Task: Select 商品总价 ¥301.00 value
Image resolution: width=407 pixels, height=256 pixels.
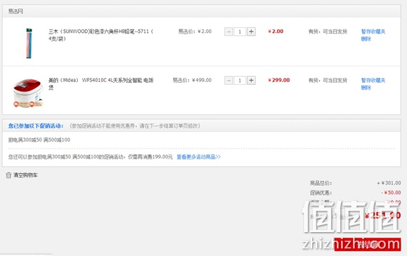Action: click(389, 183)
